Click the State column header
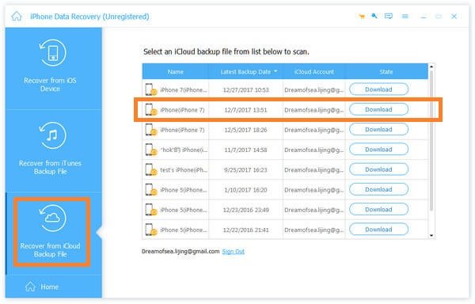 click(x=386, y=72)
